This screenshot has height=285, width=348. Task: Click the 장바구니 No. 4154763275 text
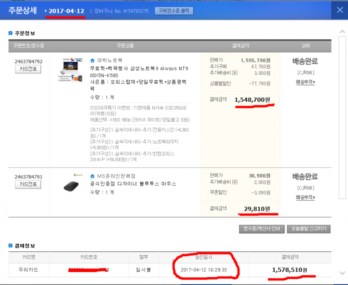122,11
